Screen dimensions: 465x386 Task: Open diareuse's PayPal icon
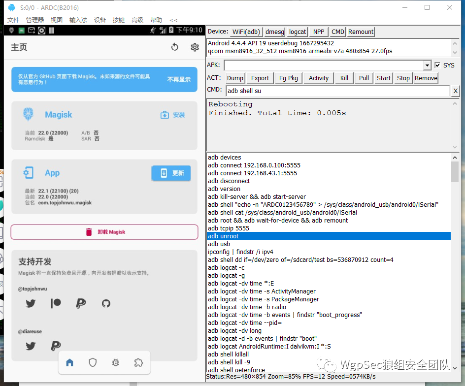click(56, 346)
